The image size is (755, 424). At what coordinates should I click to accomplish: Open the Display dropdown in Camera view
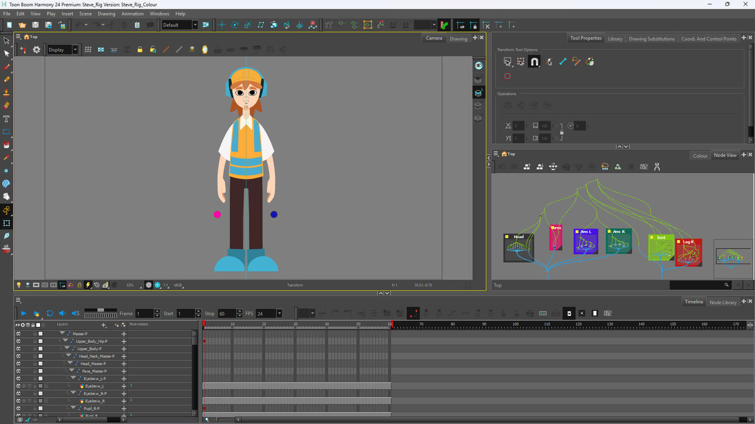click(62, 50)
